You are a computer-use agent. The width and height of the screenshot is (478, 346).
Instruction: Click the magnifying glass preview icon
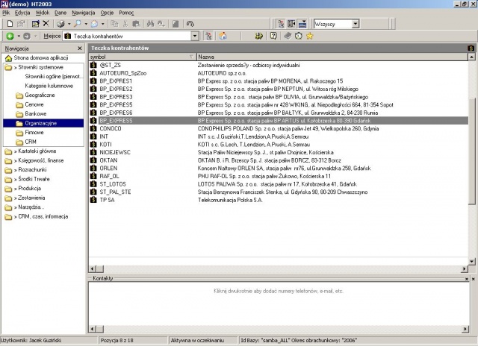[x=78, y=24]
